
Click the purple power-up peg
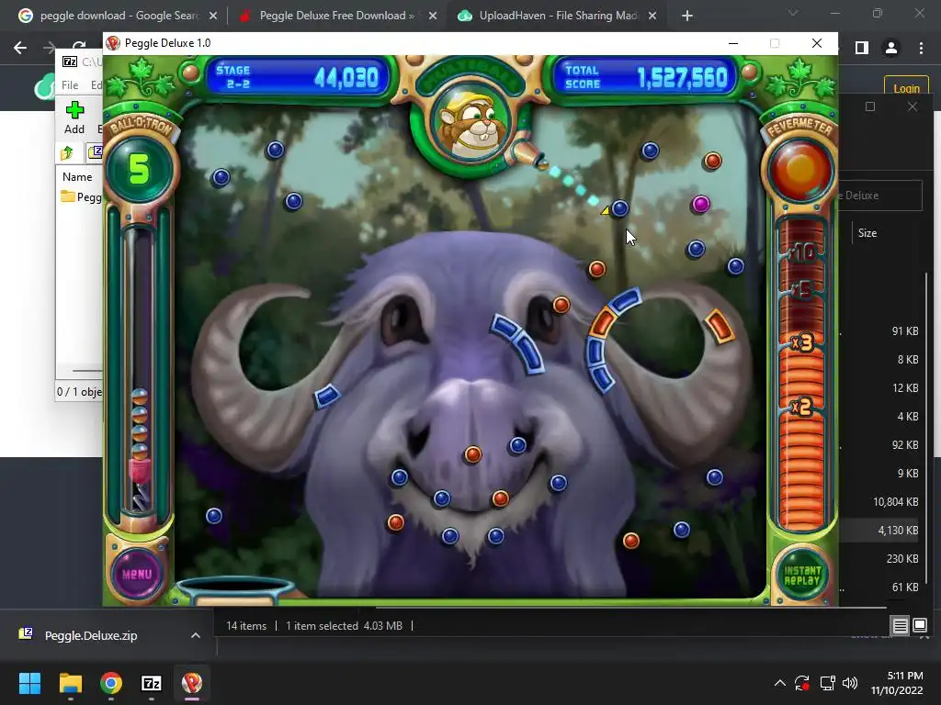pos(700,205)
